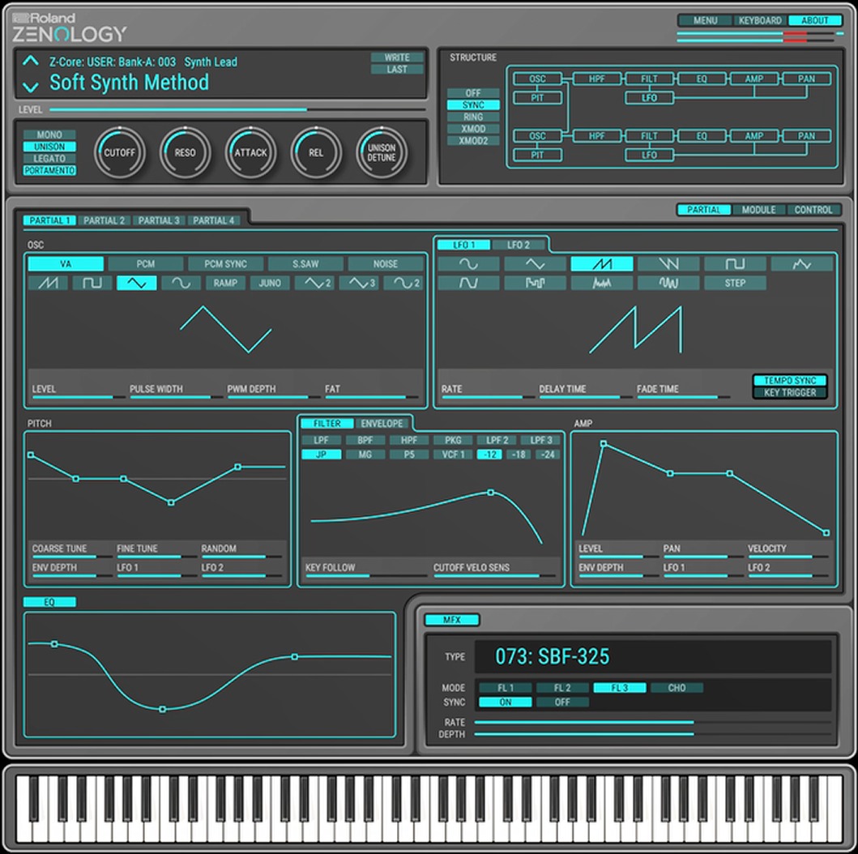The image size is (858, 854).
Task: Select the -24 filter slope
Action: pos(548,454)
